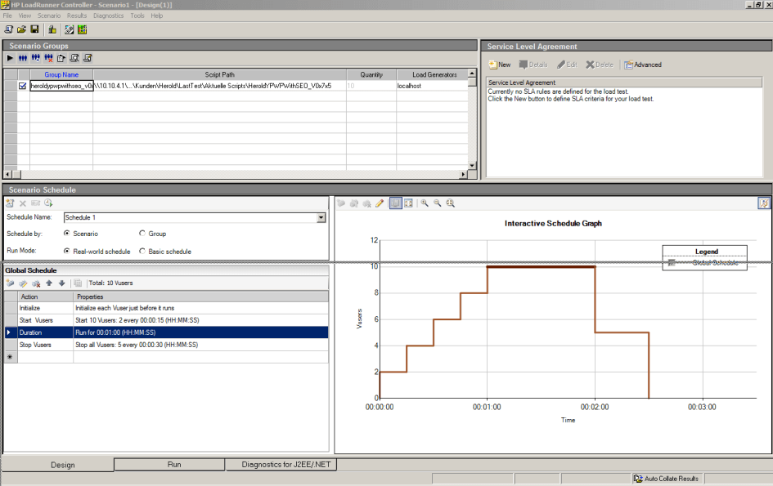
Task: Open the Load Generators toolbar icon
Action: (x=52, y=29)
